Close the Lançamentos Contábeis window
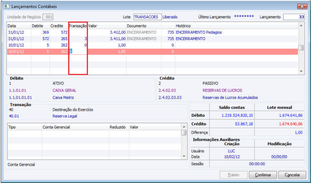Viewport: 311px width, 183px height. click(x=302, y=7)
